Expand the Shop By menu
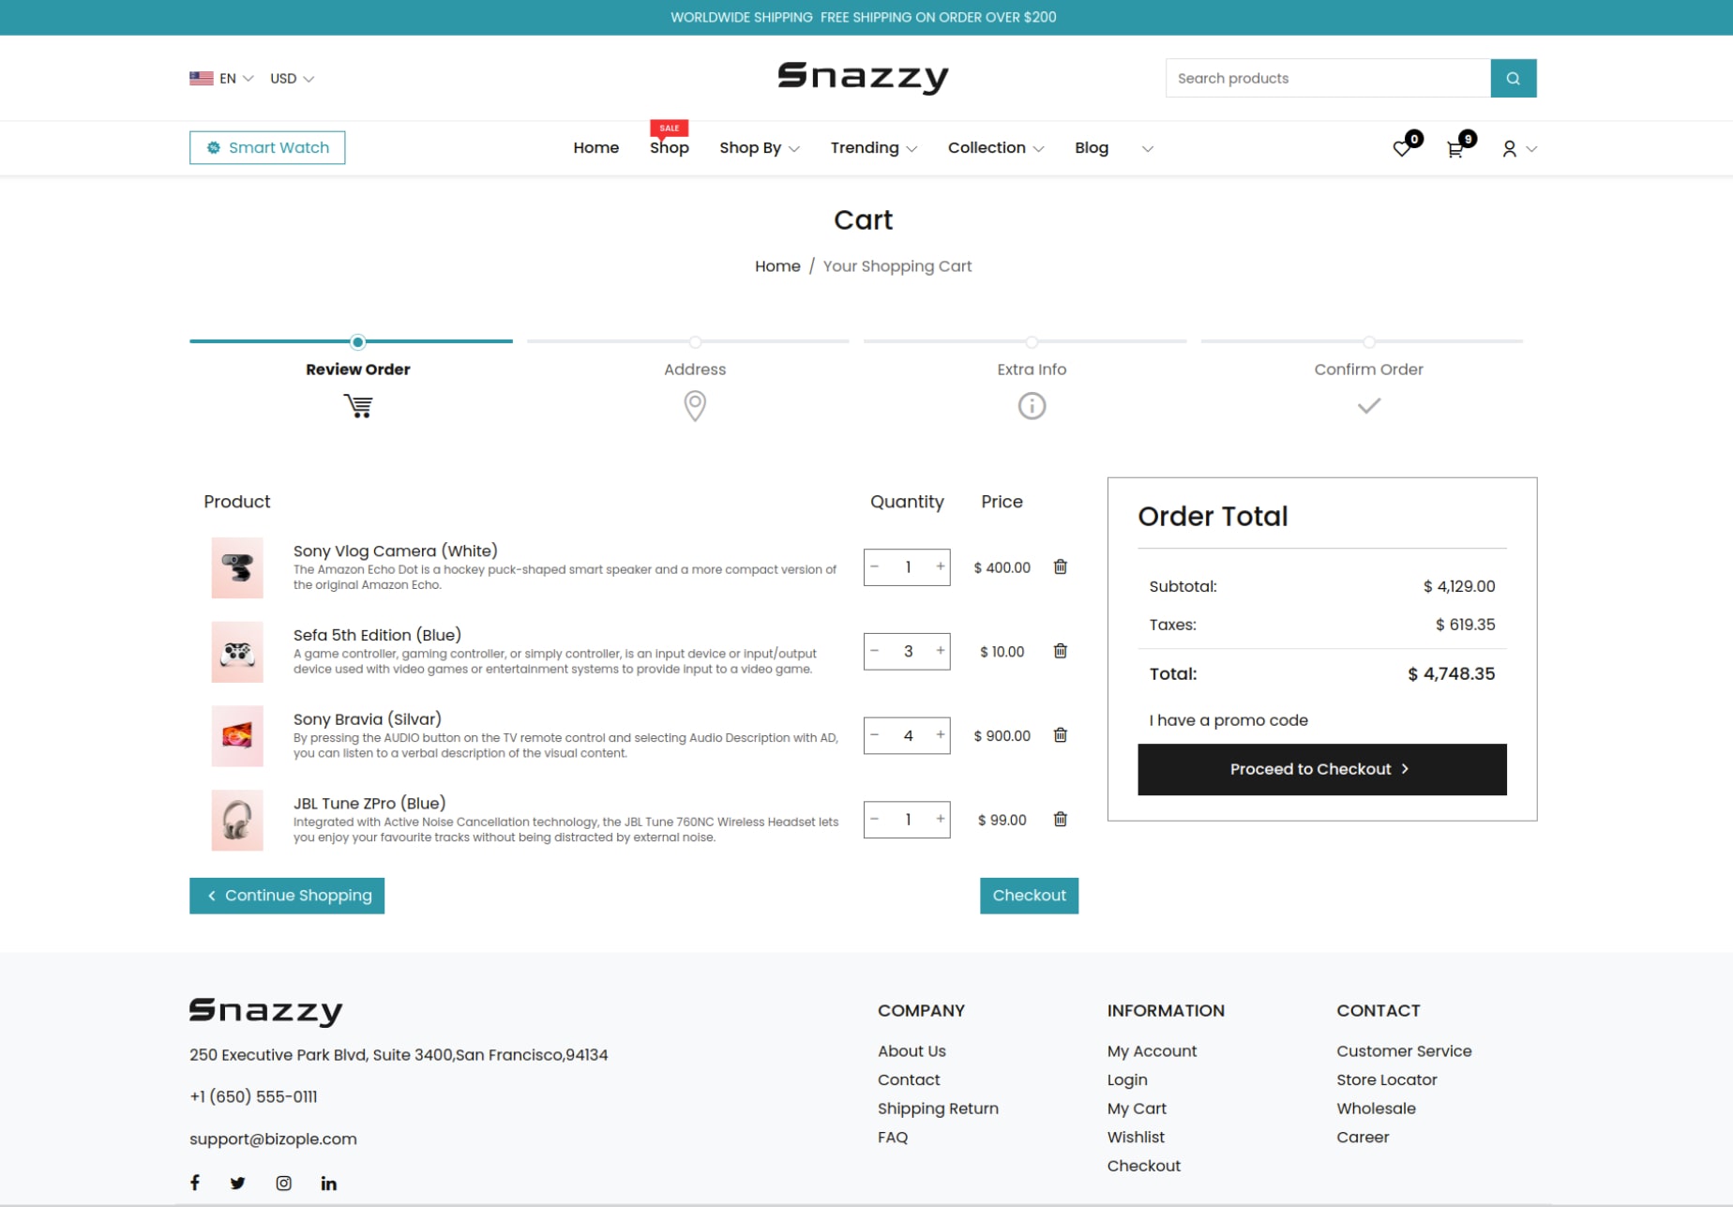The width and height of the screenshot is (1733, 1207). pos(760,148)
